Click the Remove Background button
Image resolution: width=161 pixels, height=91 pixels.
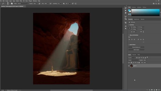[x=136, y=47]
